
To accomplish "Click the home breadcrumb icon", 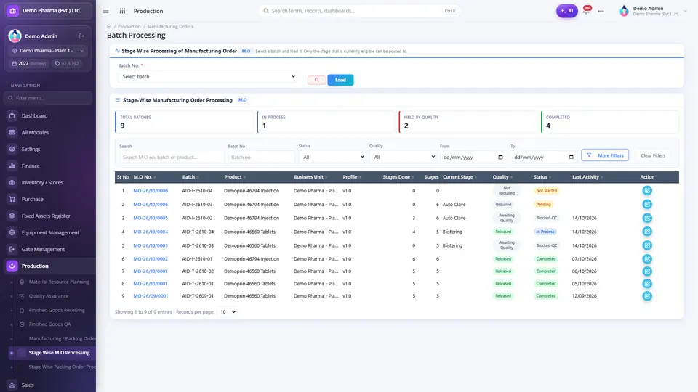I will [109, 26].
